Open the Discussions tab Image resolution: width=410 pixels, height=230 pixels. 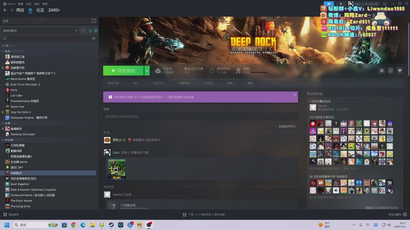pyautogui.click(x=209, y=83)
